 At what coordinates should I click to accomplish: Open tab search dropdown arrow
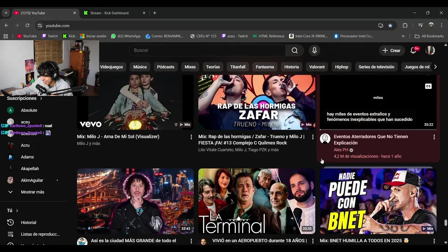coord(6,13)
